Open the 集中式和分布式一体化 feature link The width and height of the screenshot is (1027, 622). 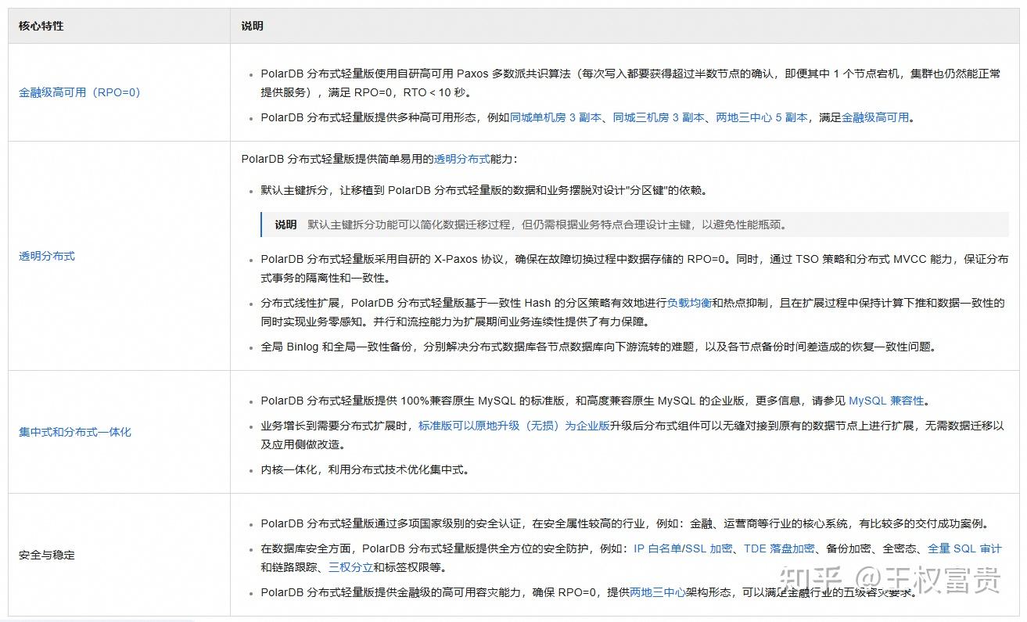click(74, 431)
